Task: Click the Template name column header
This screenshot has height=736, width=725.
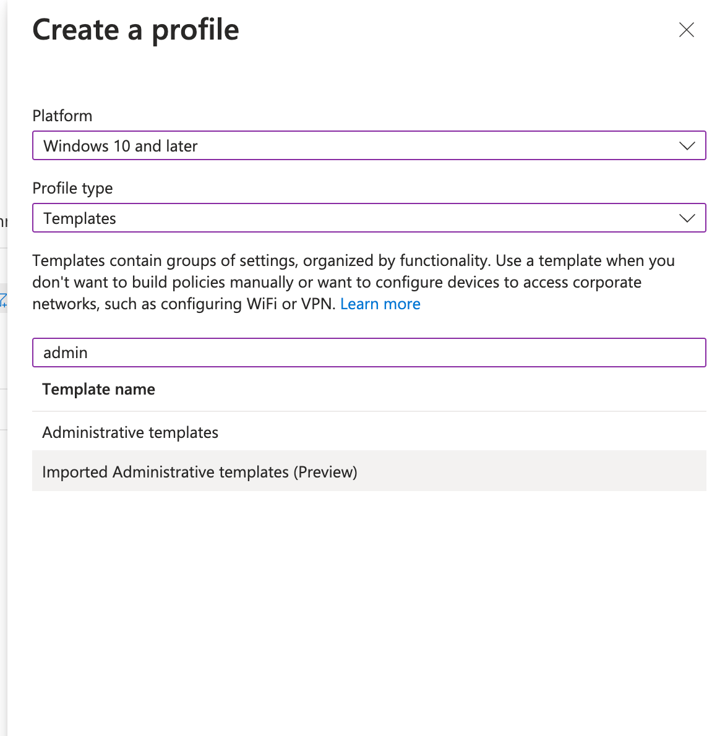Action: (x=98, y=389)
